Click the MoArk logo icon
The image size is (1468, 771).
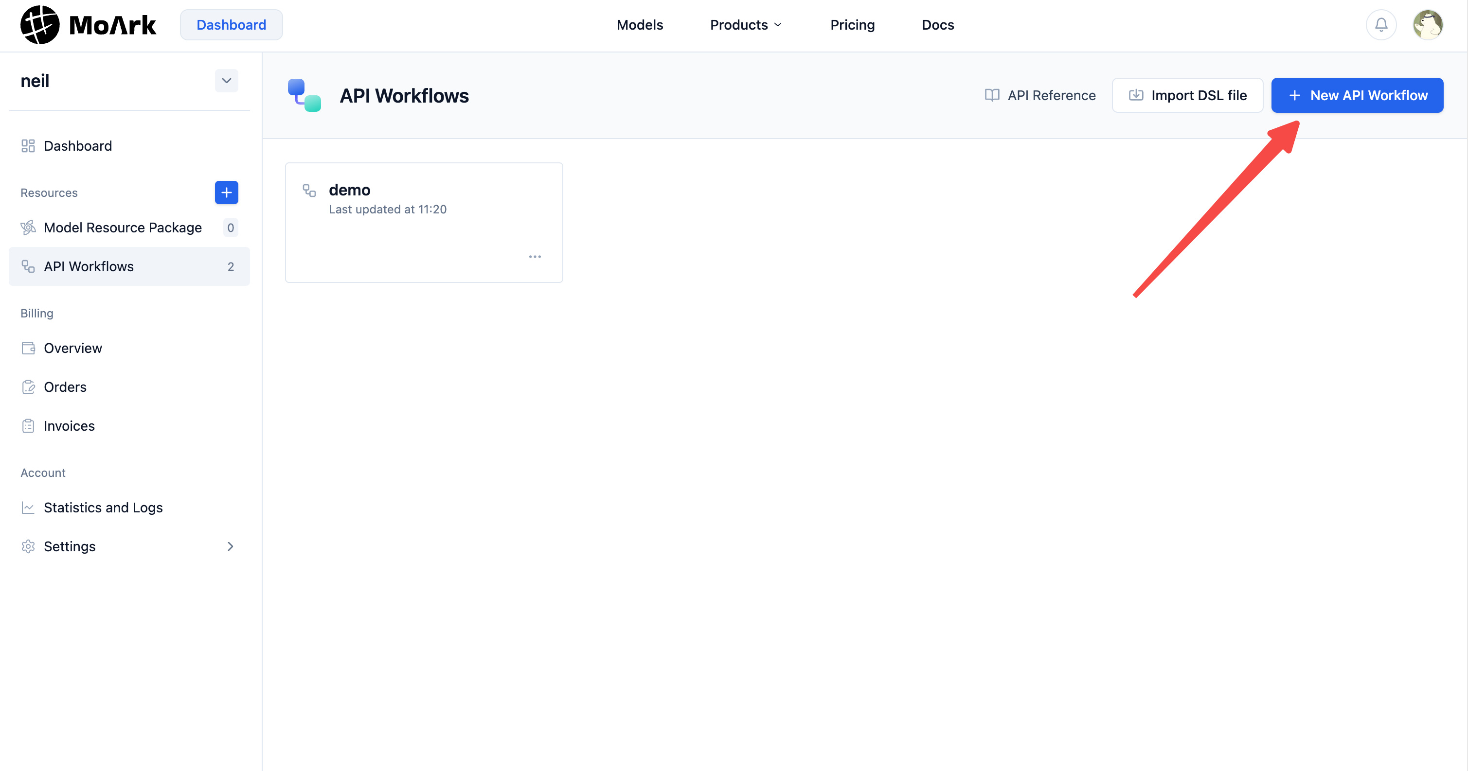click(39, 24)
